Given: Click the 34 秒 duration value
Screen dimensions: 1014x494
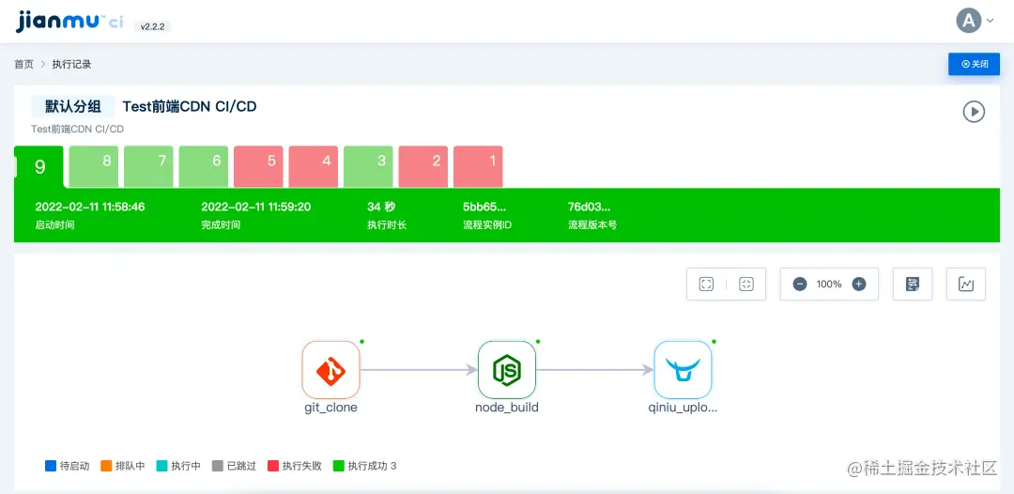Looking at the screenshot, I should (381, 207).
